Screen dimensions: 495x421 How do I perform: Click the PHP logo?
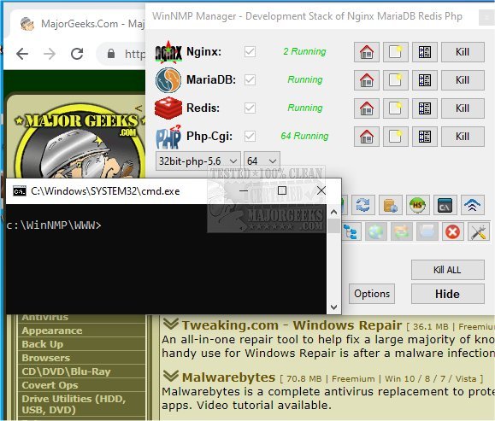[168, 137]
